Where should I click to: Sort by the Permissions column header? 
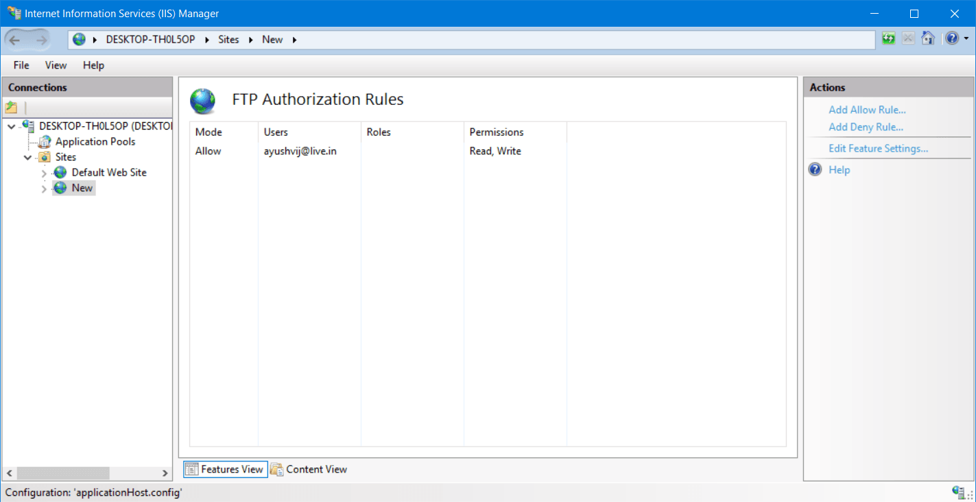coord(516,132)
